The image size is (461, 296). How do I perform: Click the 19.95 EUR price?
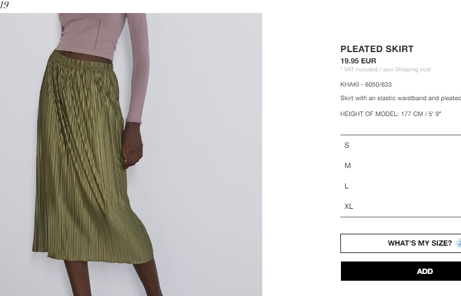point(358,61)
